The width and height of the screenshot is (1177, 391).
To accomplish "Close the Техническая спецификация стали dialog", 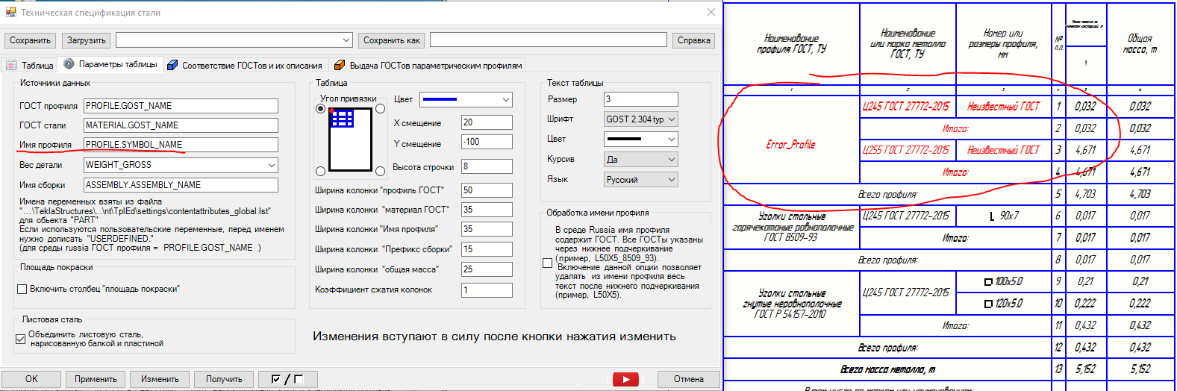I will 711,12.
